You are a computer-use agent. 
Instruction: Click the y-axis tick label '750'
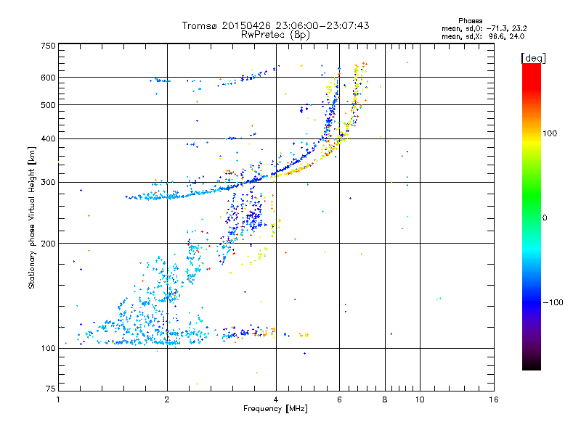tap(48, 46)
